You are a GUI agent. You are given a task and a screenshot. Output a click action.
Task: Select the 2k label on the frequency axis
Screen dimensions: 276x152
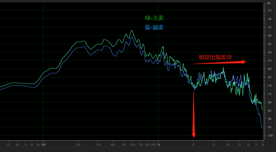point(193,145)
